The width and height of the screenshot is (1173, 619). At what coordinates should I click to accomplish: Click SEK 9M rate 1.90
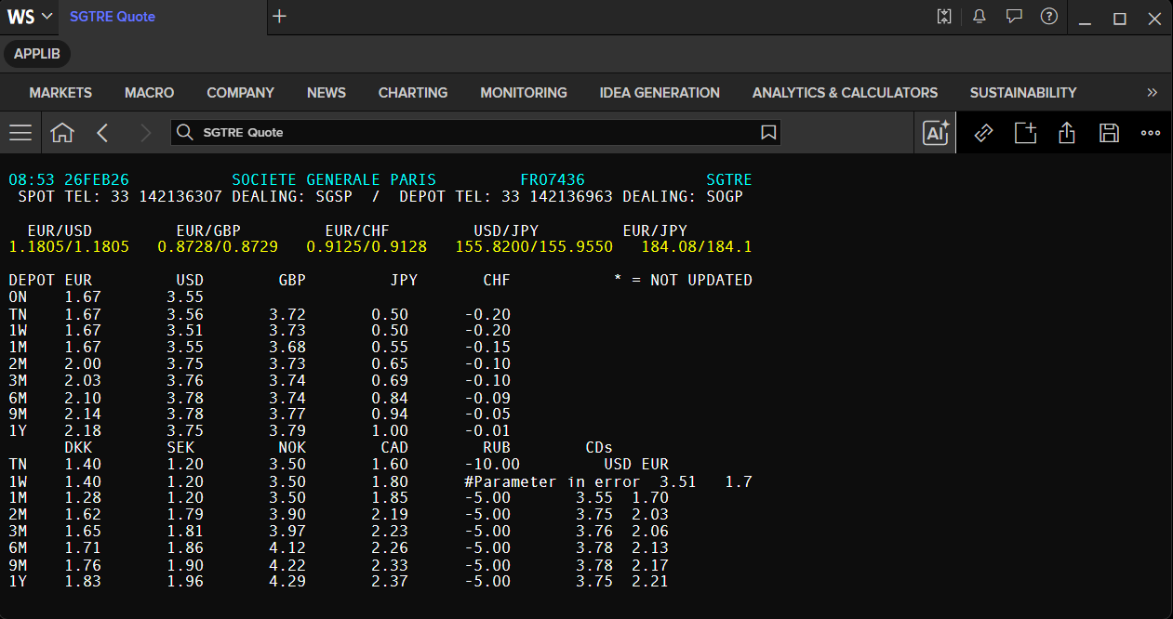185,564
